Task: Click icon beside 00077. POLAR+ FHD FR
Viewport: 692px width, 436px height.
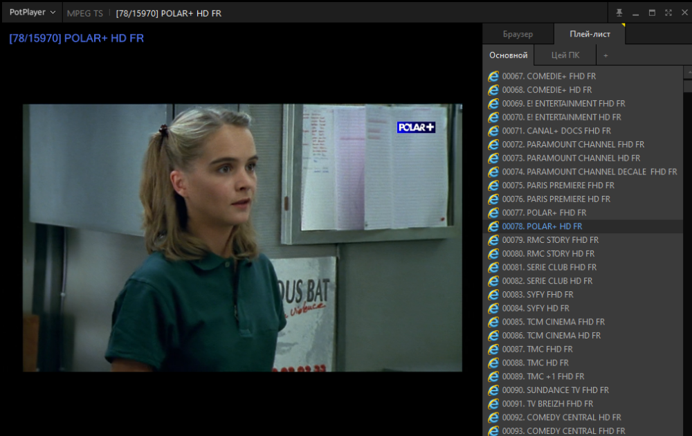Action: [x=493, y=213]
